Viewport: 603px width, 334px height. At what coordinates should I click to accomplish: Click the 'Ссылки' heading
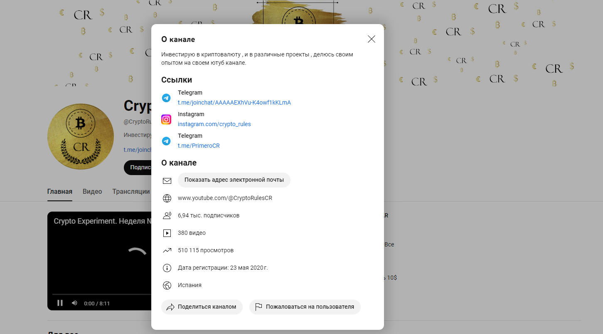pyautogui.click(x=177, y=80)
